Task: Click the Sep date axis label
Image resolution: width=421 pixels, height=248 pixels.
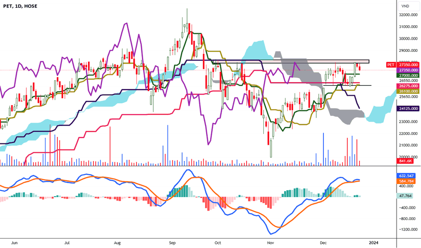Action: tap(172, 243)
